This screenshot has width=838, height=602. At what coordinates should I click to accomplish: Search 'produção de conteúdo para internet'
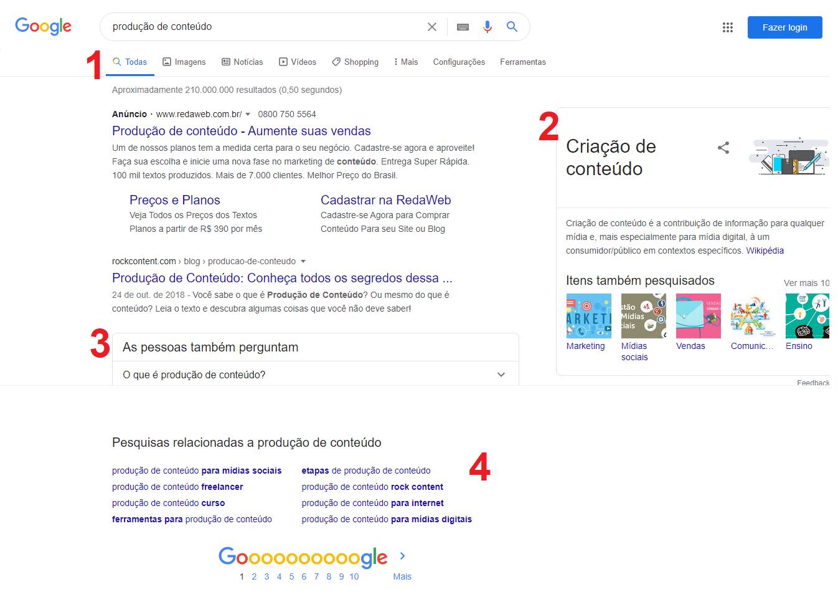pyautogui.click(x=373, y=503)
